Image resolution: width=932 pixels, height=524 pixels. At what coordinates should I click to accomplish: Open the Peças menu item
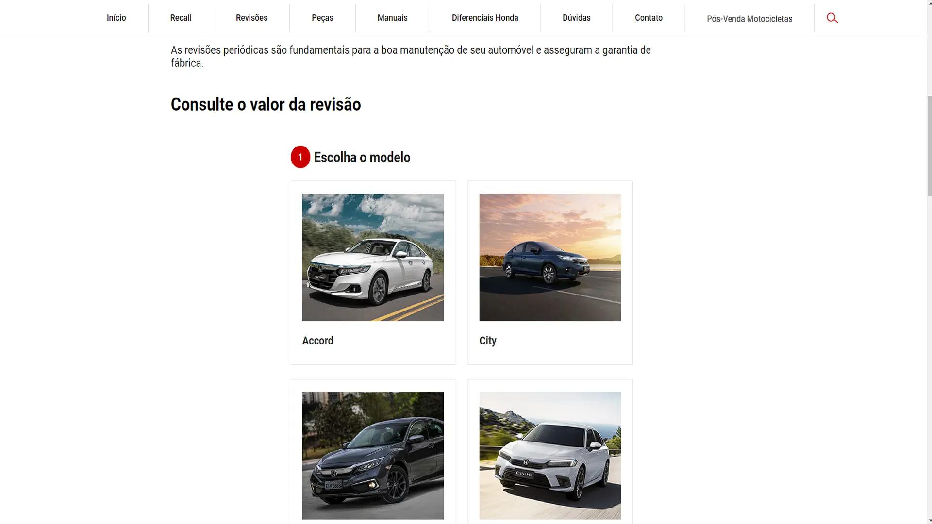click(322, 18)
